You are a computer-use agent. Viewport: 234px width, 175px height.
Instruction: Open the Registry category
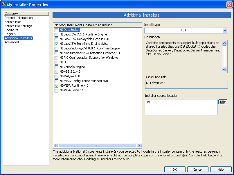tap(10, 34)
